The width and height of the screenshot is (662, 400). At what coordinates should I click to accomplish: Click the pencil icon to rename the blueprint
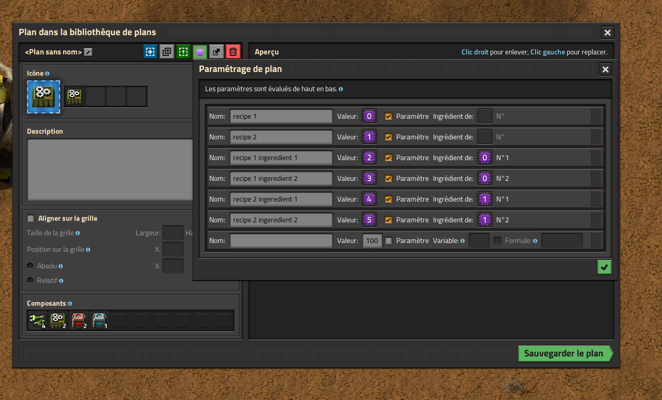coord(88,52)
